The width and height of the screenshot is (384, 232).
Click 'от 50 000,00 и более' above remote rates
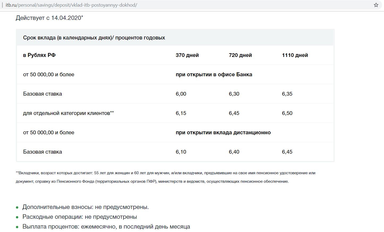pos(49,132)
